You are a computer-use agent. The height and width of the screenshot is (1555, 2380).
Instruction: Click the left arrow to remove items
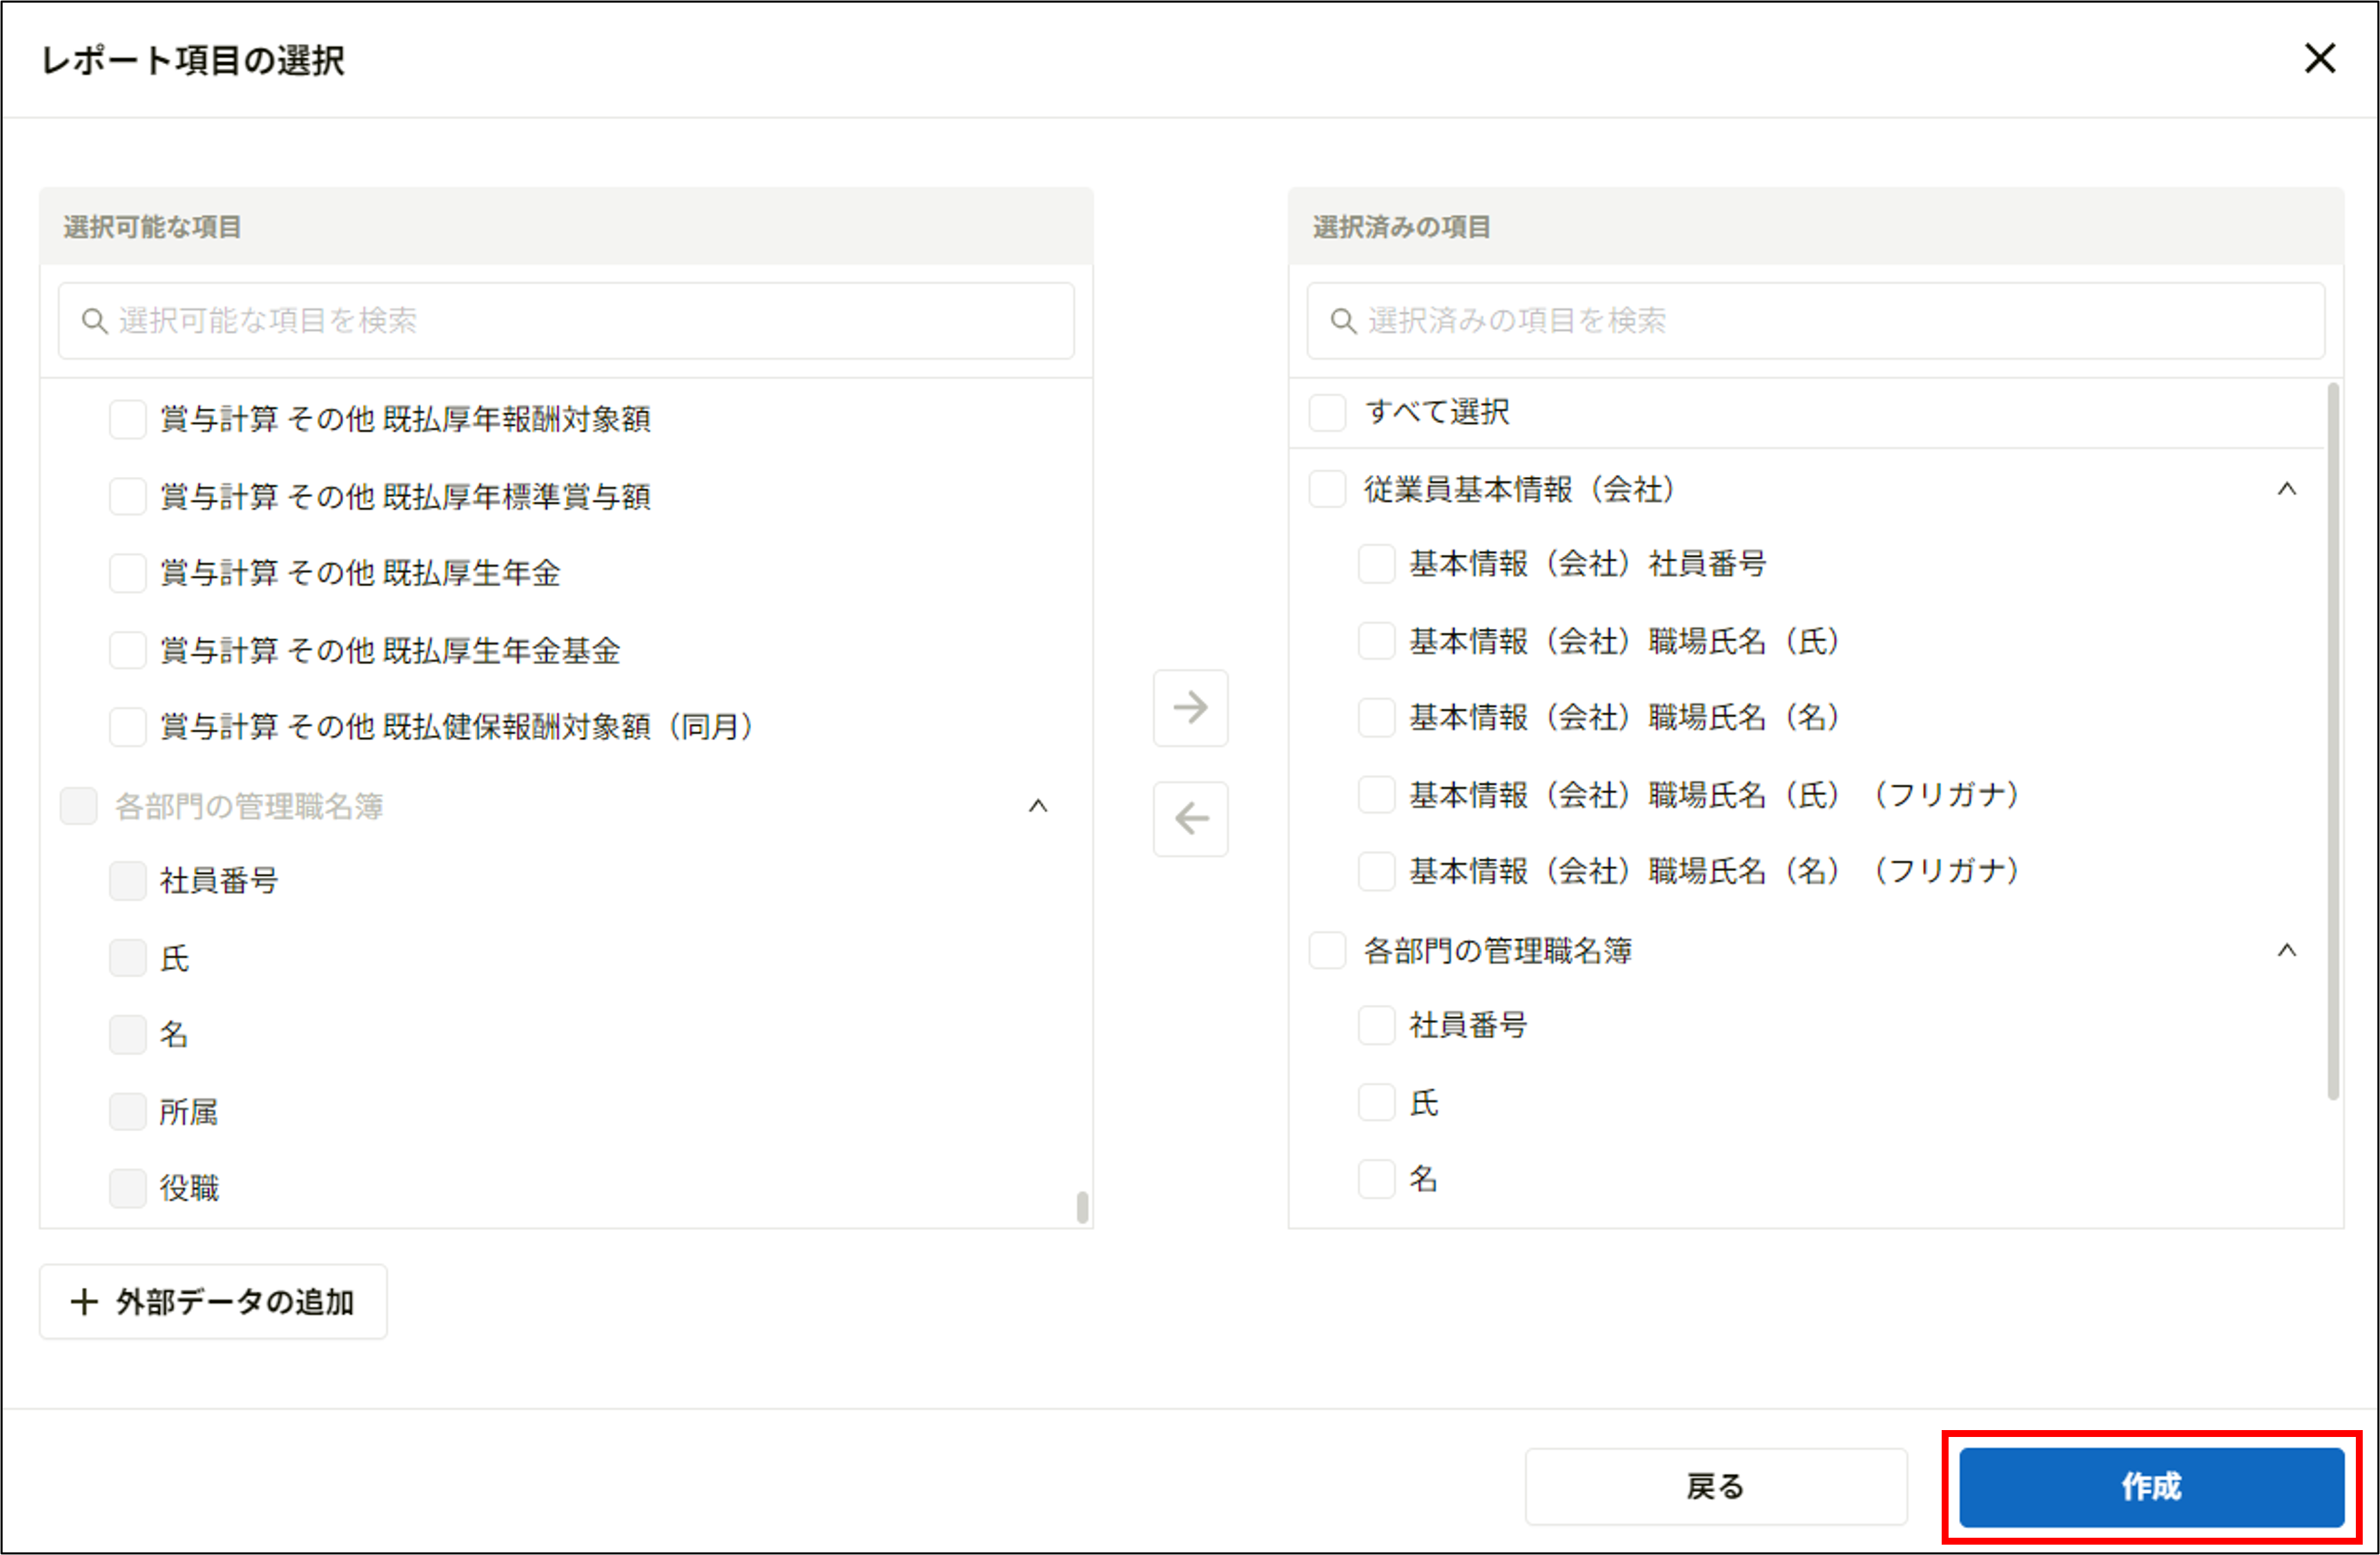(x=1189, y=819)
